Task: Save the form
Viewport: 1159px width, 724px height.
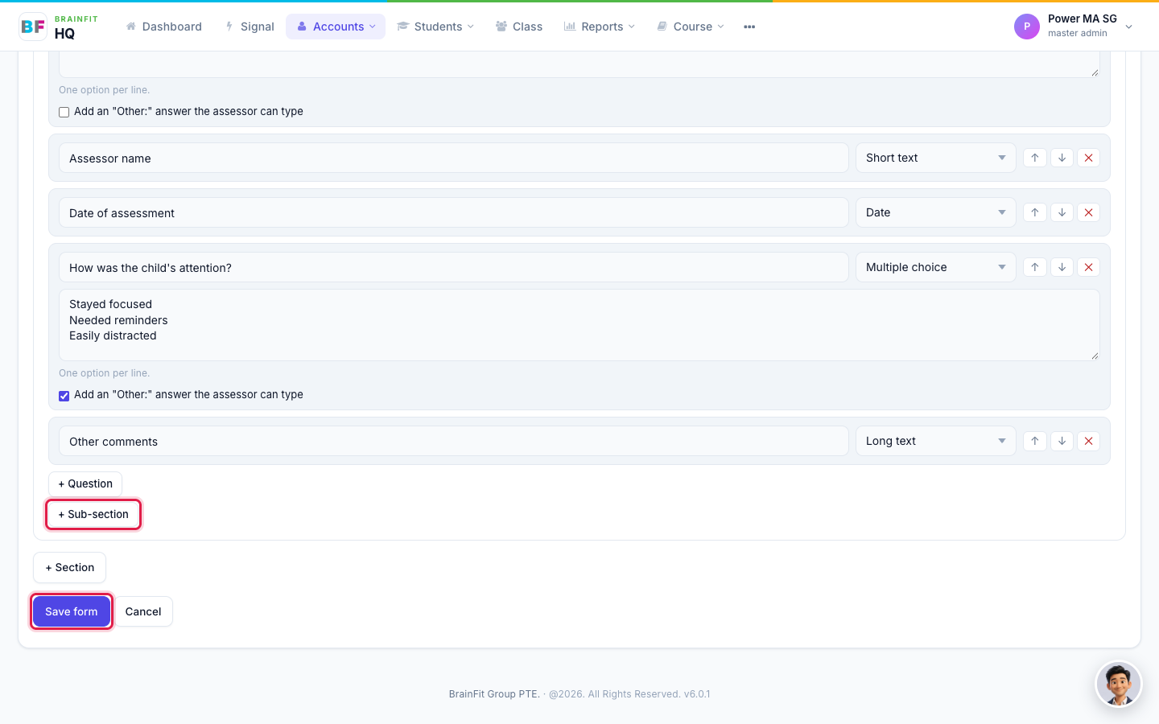Action: 72,611
